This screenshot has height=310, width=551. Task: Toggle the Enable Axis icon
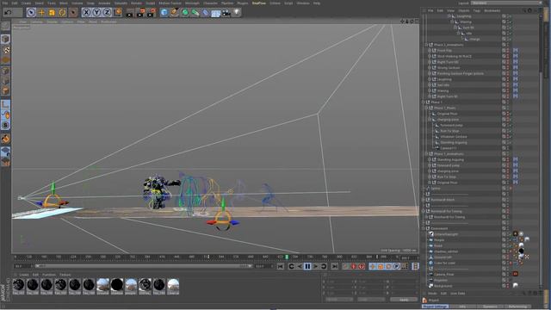[5, 104]
